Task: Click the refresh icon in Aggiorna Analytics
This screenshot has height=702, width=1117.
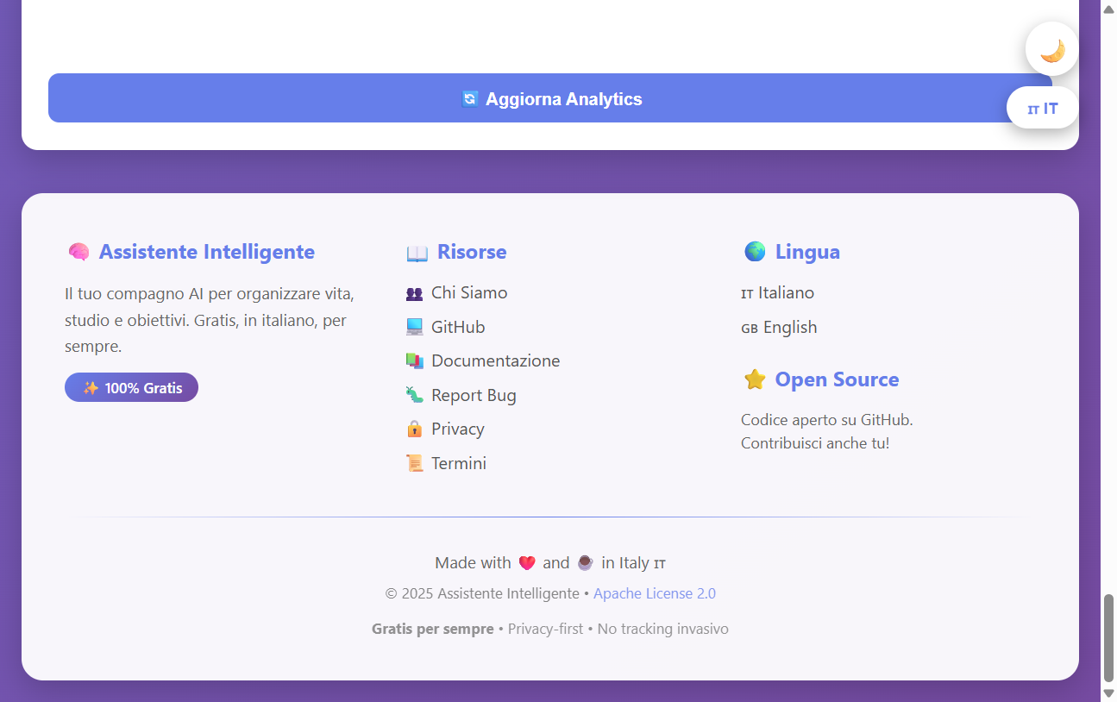Action: click(x=469, y=98)
